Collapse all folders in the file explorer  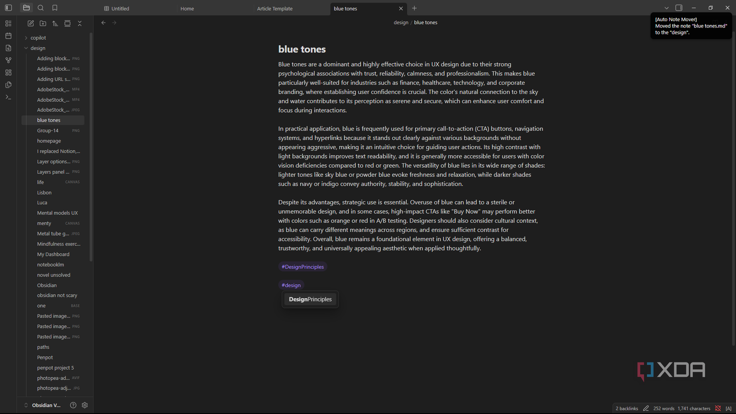coord(79,24)
